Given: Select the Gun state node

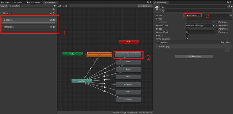Looking at the screenshot, I should click(128, 92).
